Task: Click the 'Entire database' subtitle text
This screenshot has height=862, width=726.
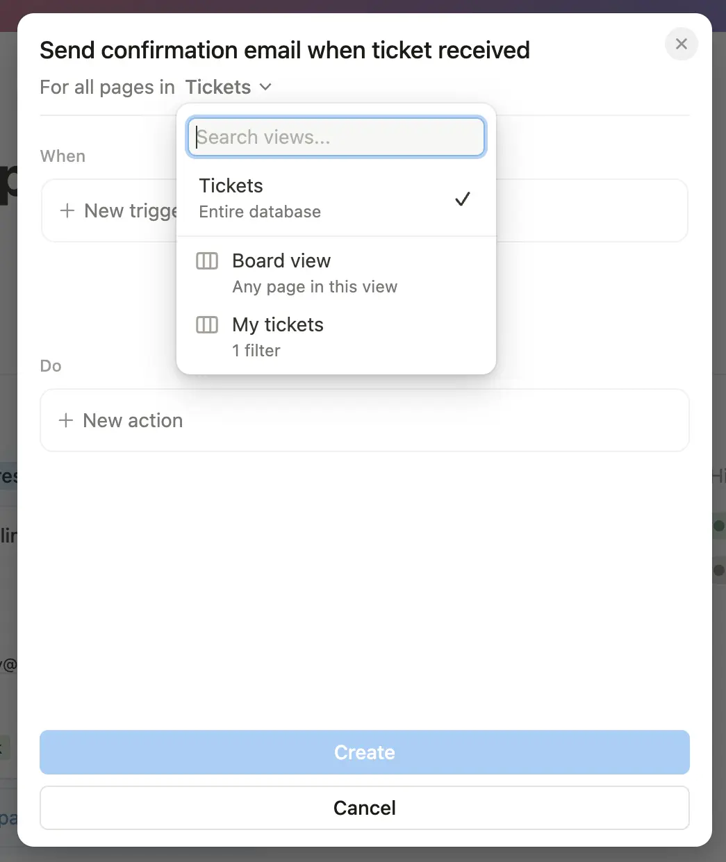Action: (x=260, y=212)
